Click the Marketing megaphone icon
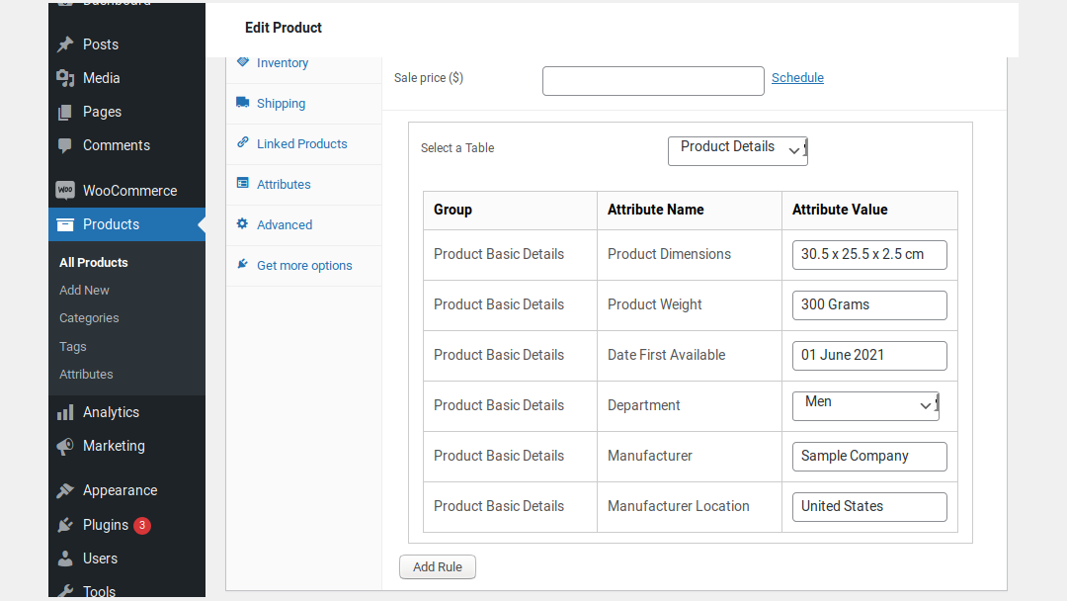This screenshot has height=601, width=1067. coord(64,446)
